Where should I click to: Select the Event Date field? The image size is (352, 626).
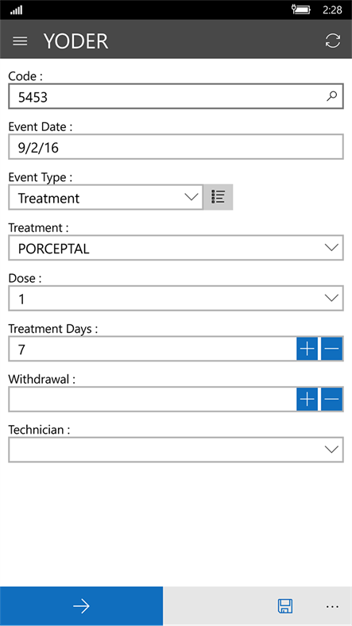pyautogui.click(x=176, y=147)
